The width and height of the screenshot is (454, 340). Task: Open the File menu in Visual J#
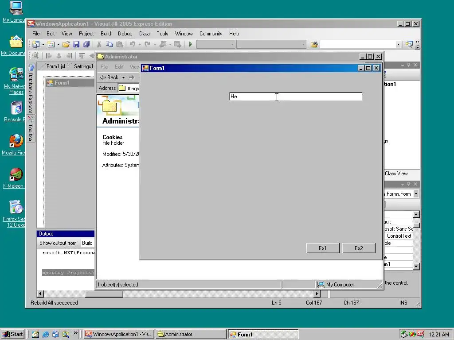[x=36, y=34]
